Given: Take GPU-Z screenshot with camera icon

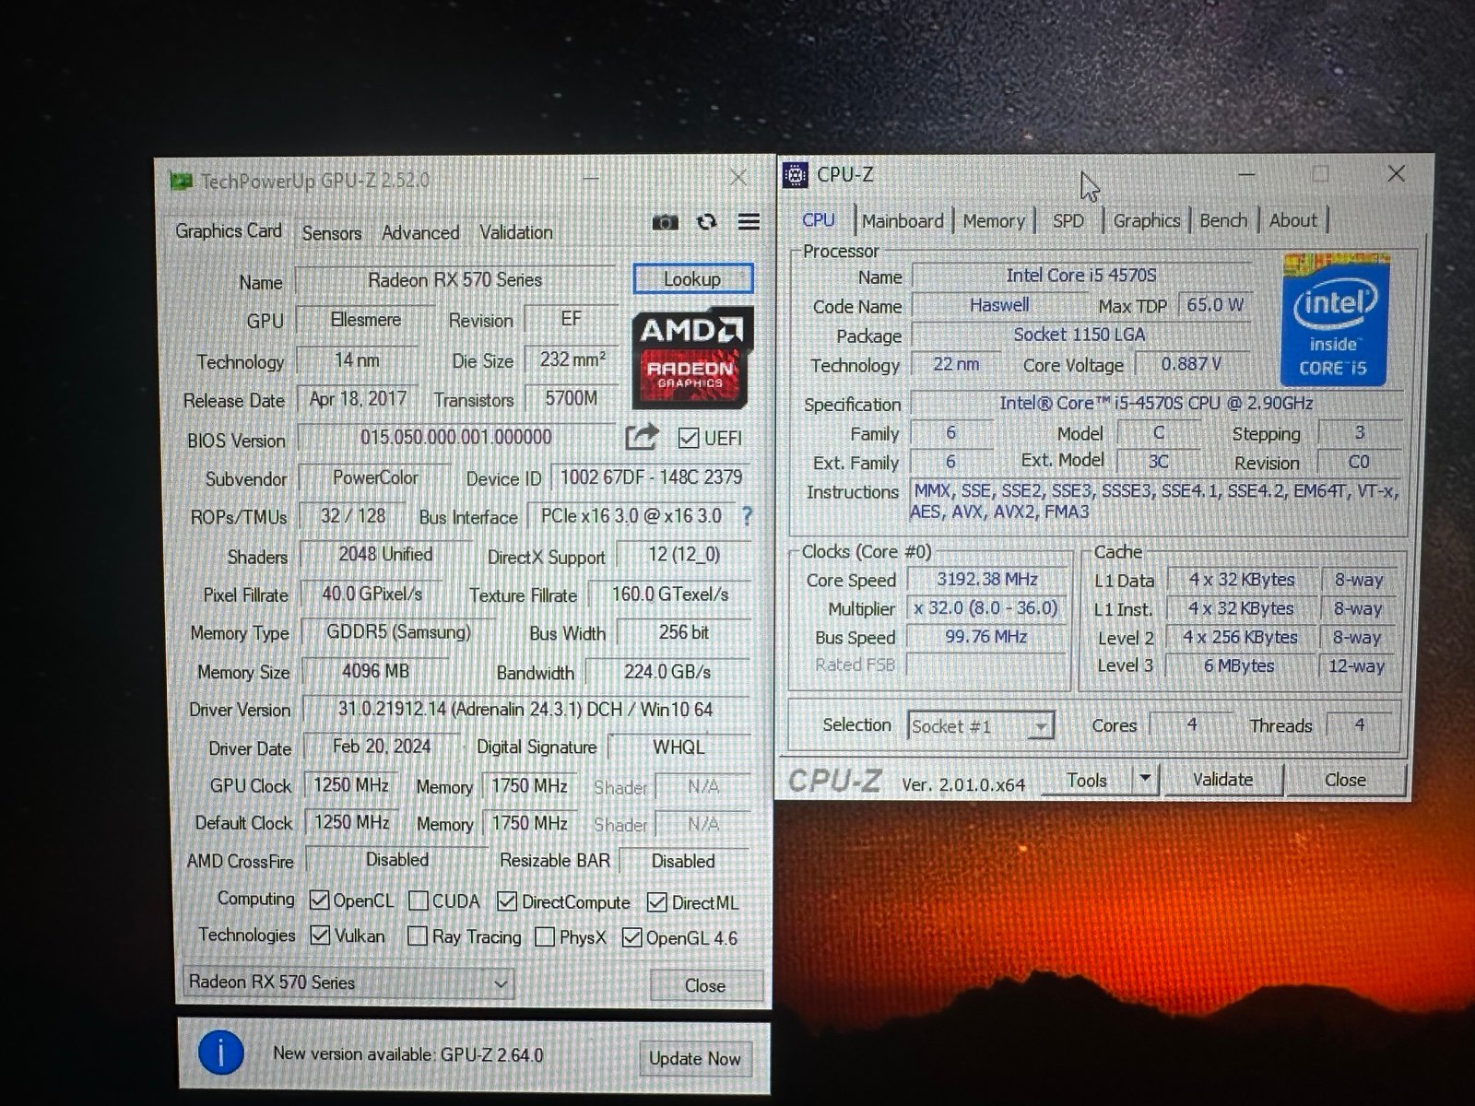Looking at the screenshot, I should tap(665, 222).
